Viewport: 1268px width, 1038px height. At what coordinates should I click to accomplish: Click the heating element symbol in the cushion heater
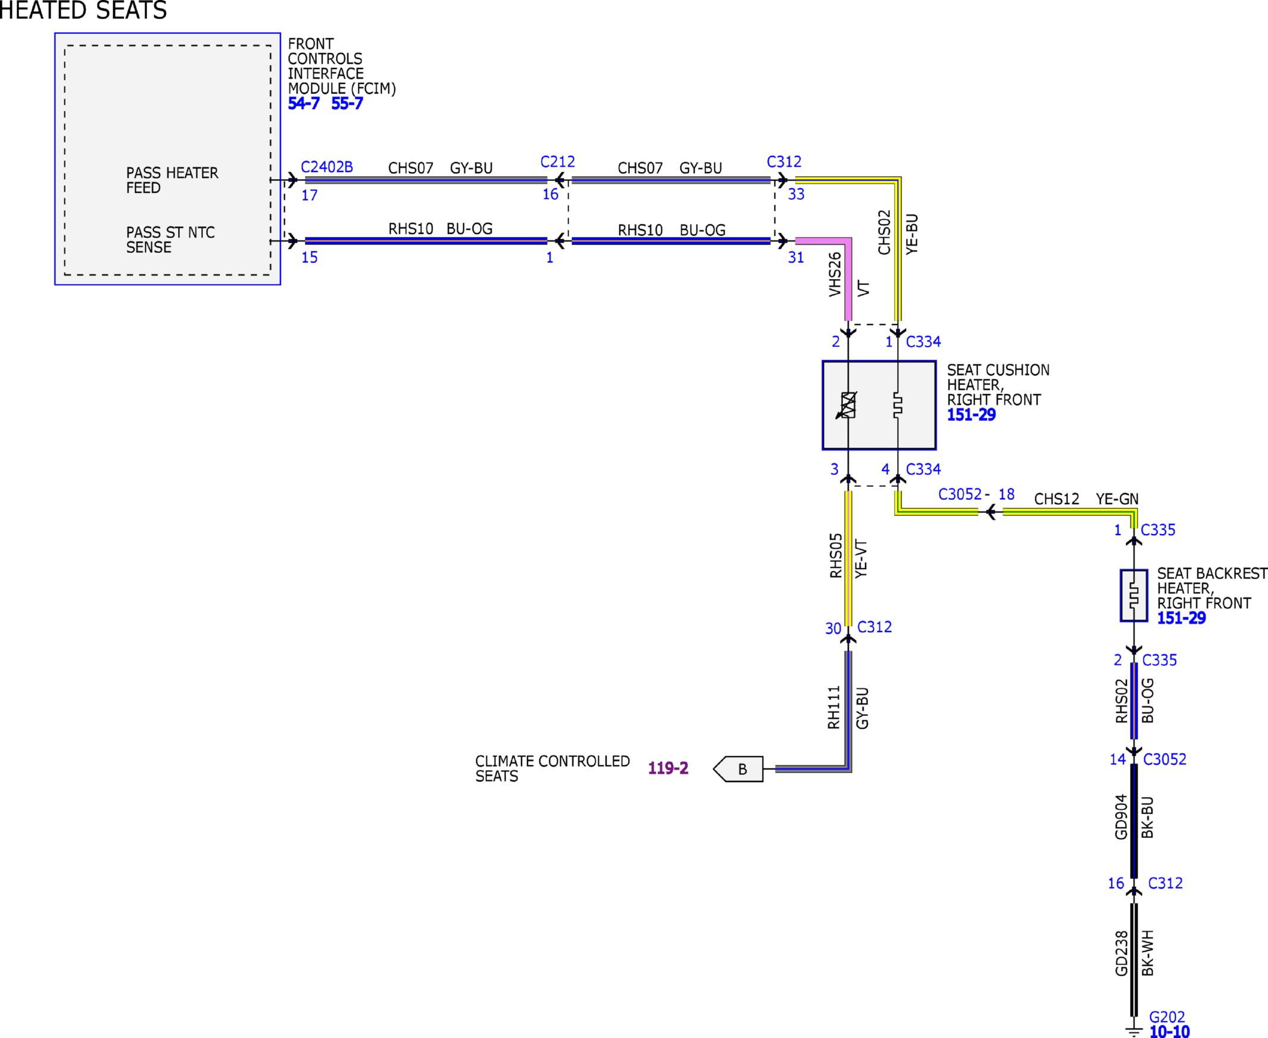pos(897,405)
